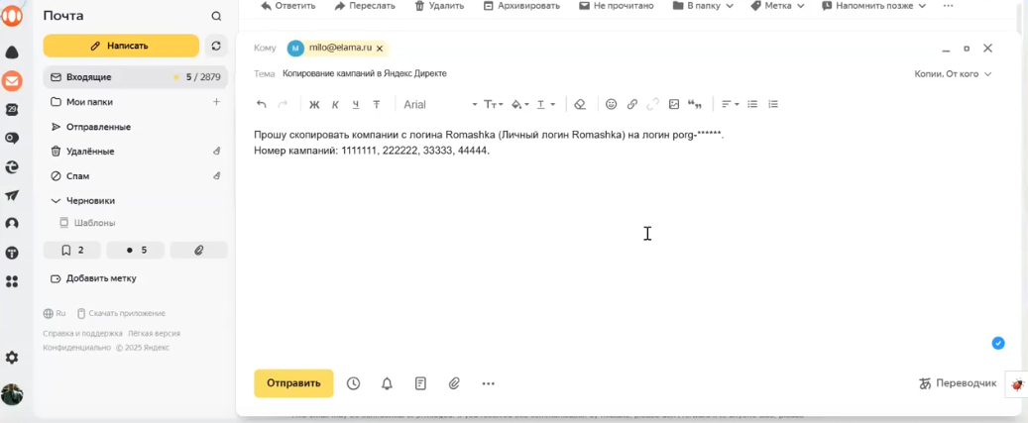Open the more options dots in compose footer
Image resolution: width=1028 pixels, height=423 pixels.
[x=489, y=383]
